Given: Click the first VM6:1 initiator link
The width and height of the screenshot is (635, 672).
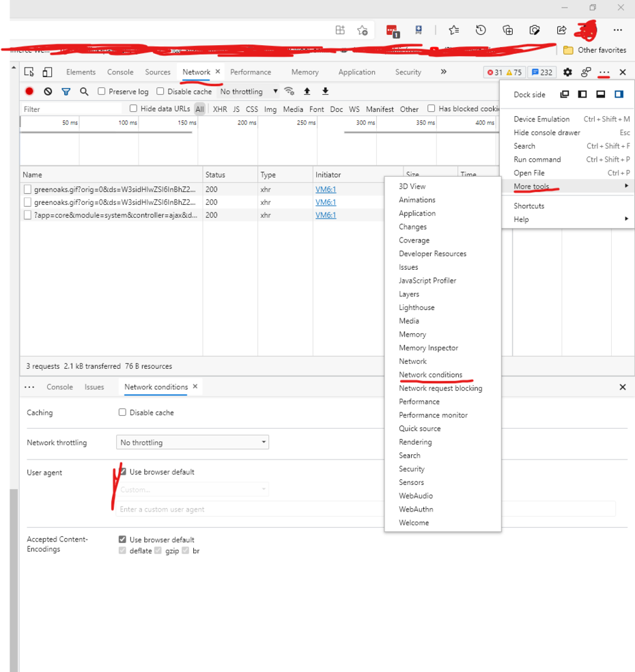Looking at the screenshot, I should pos(326,189).
